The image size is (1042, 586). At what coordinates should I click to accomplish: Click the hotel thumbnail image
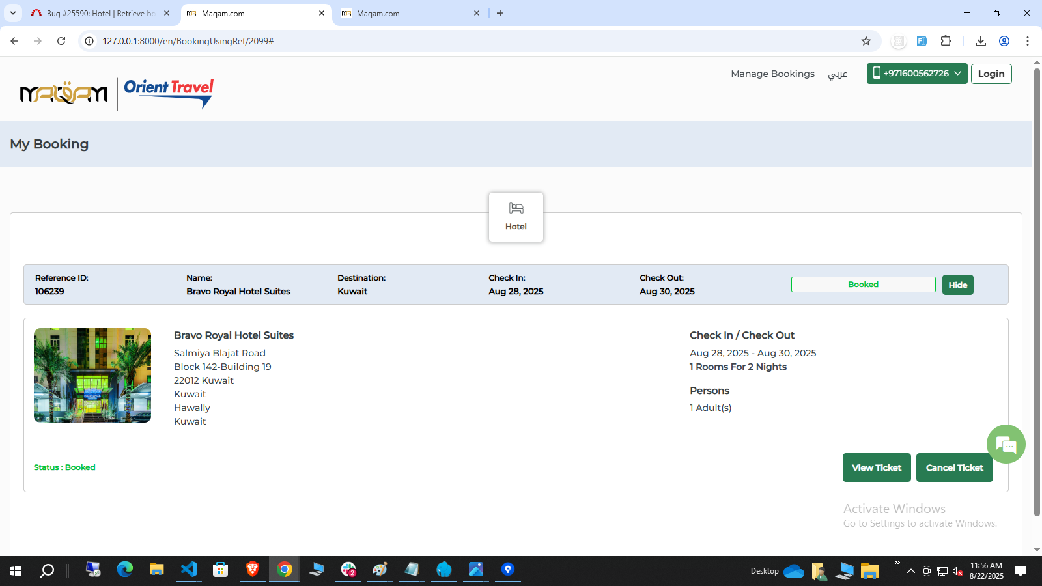coord(92,376)
